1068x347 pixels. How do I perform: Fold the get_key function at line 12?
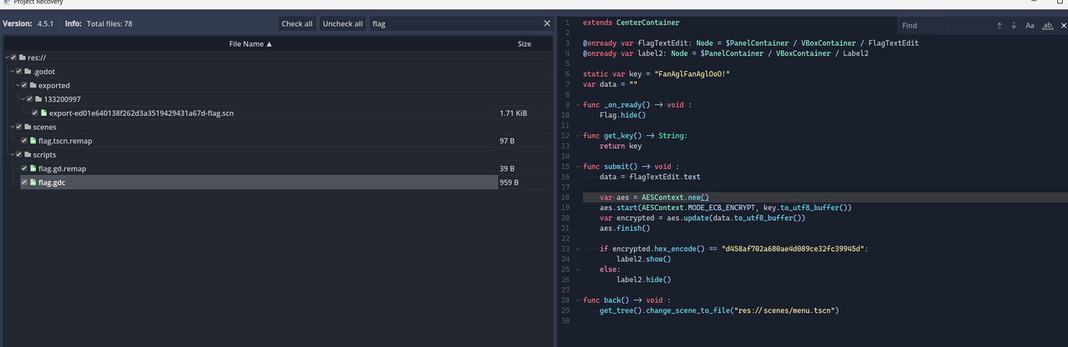[x=577, y=136]
